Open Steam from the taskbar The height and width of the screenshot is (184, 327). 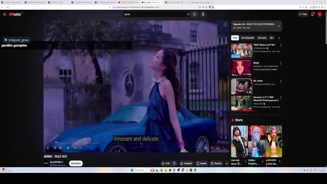pyautogui.click(x=195, y=170)
